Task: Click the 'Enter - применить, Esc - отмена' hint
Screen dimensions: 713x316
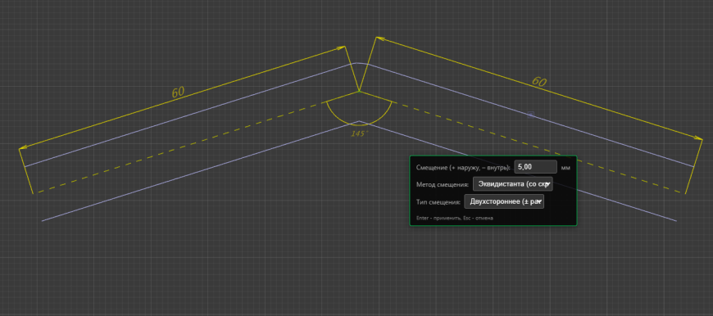Action: coord(455,218)
